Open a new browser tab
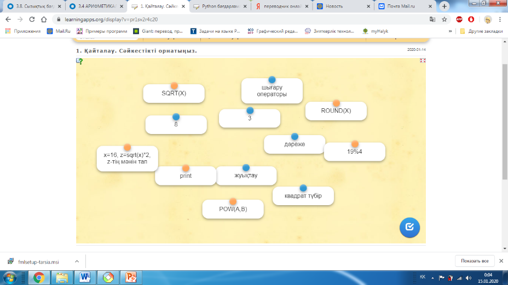Screen dimensions: 508x285 (444, 6)
